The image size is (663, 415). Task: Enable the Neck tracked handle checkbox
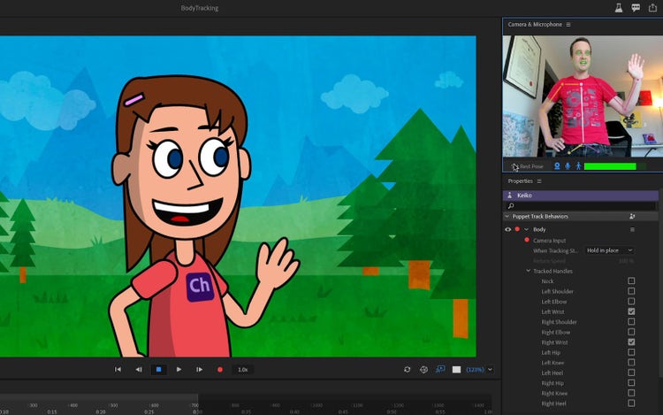(x=631, y=281)
